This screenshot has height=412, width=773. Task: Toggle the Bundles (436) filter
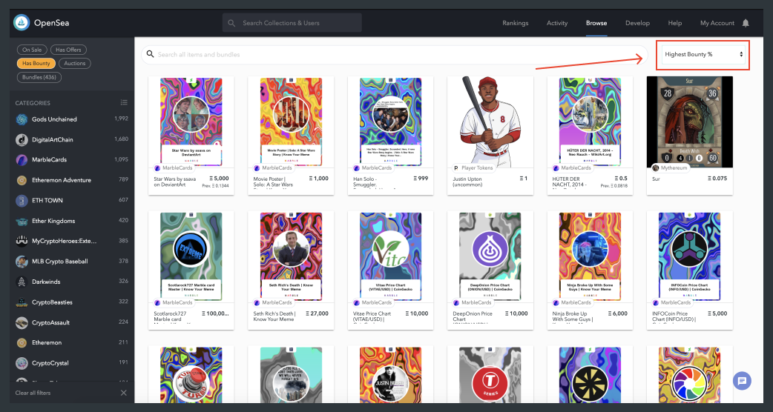tap(39, 77)
